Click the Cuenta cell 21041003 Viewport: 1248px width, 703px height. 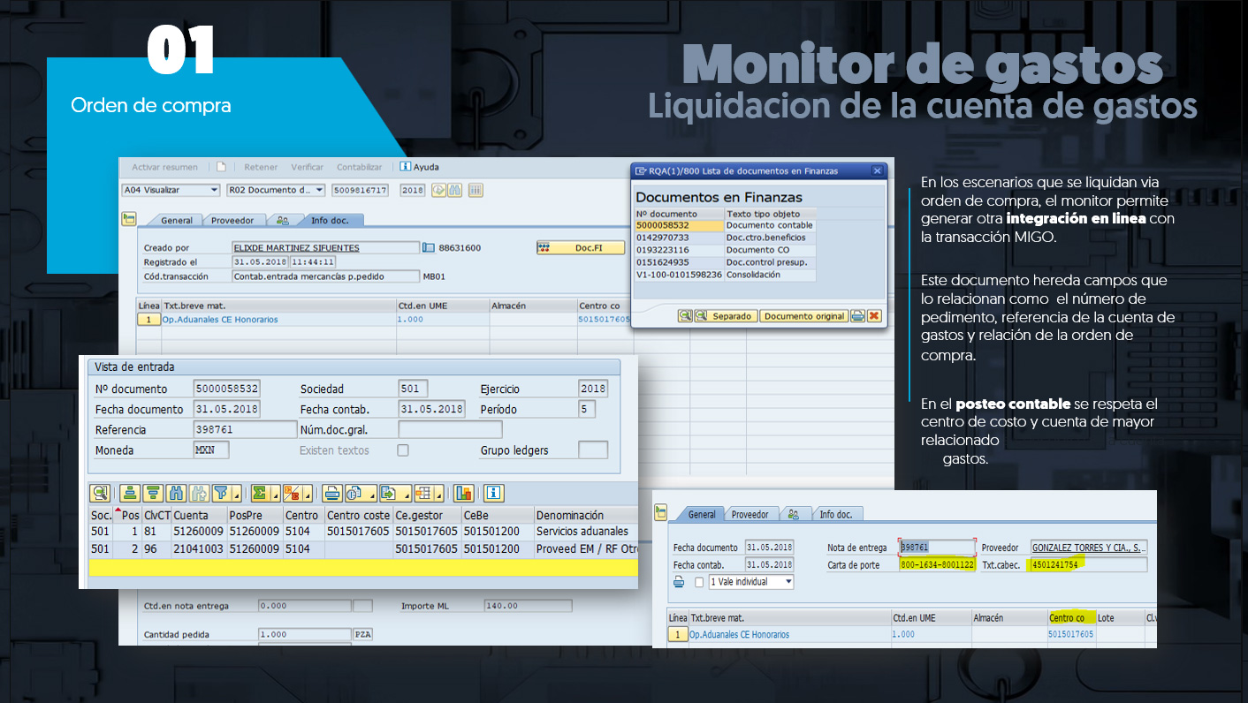[198, 548]
